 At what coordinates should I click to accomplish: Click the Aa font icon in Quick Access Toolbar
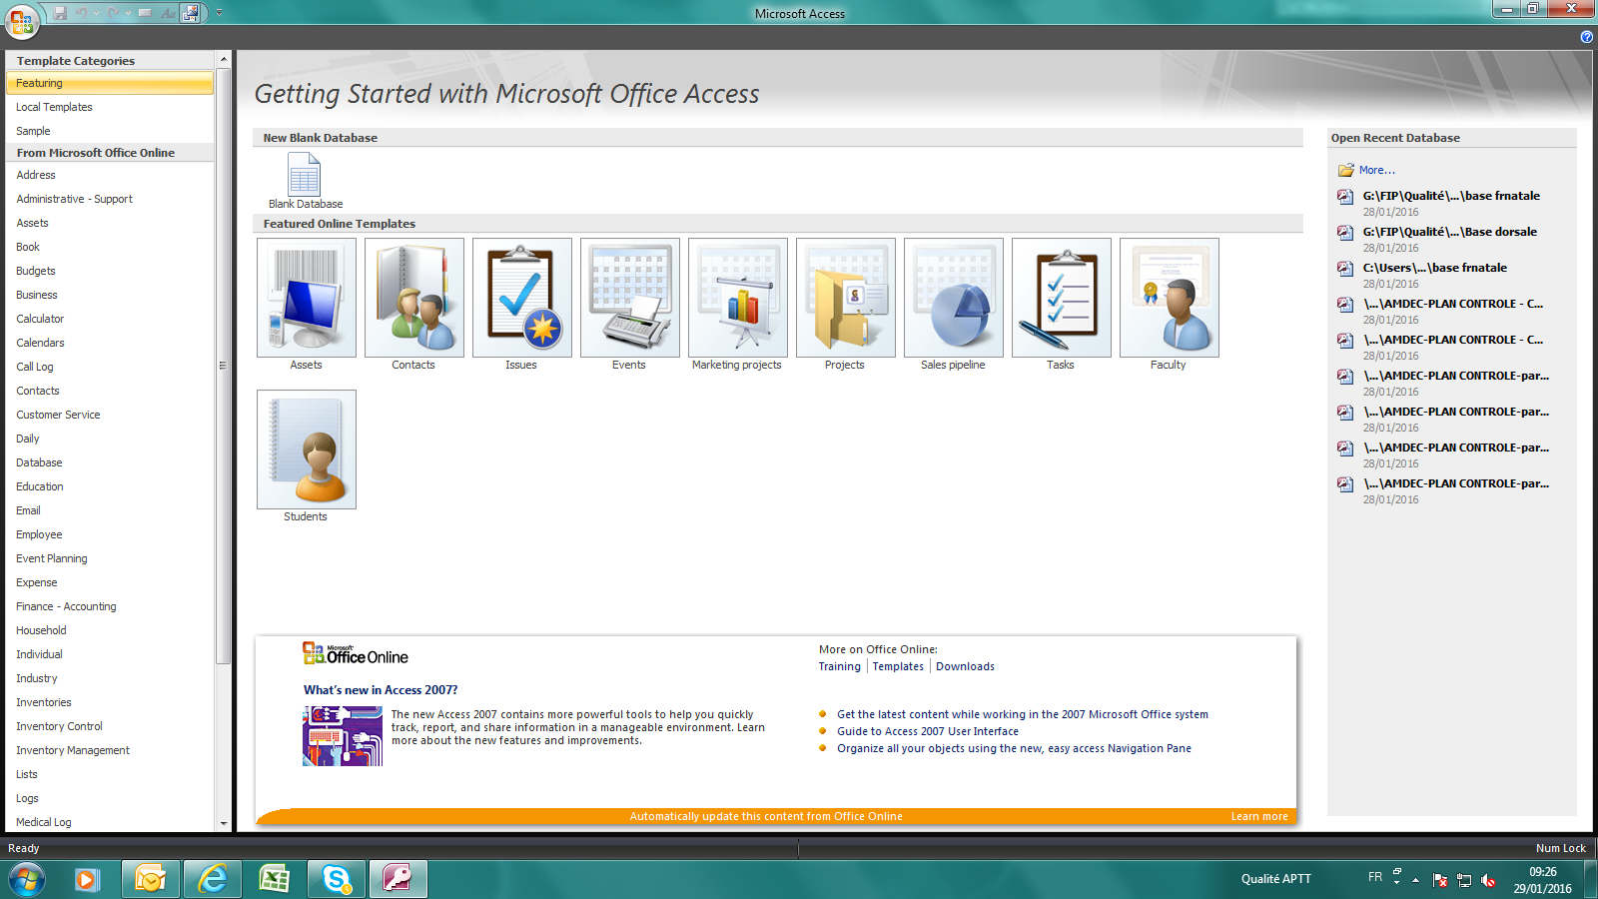coord(168,13)
